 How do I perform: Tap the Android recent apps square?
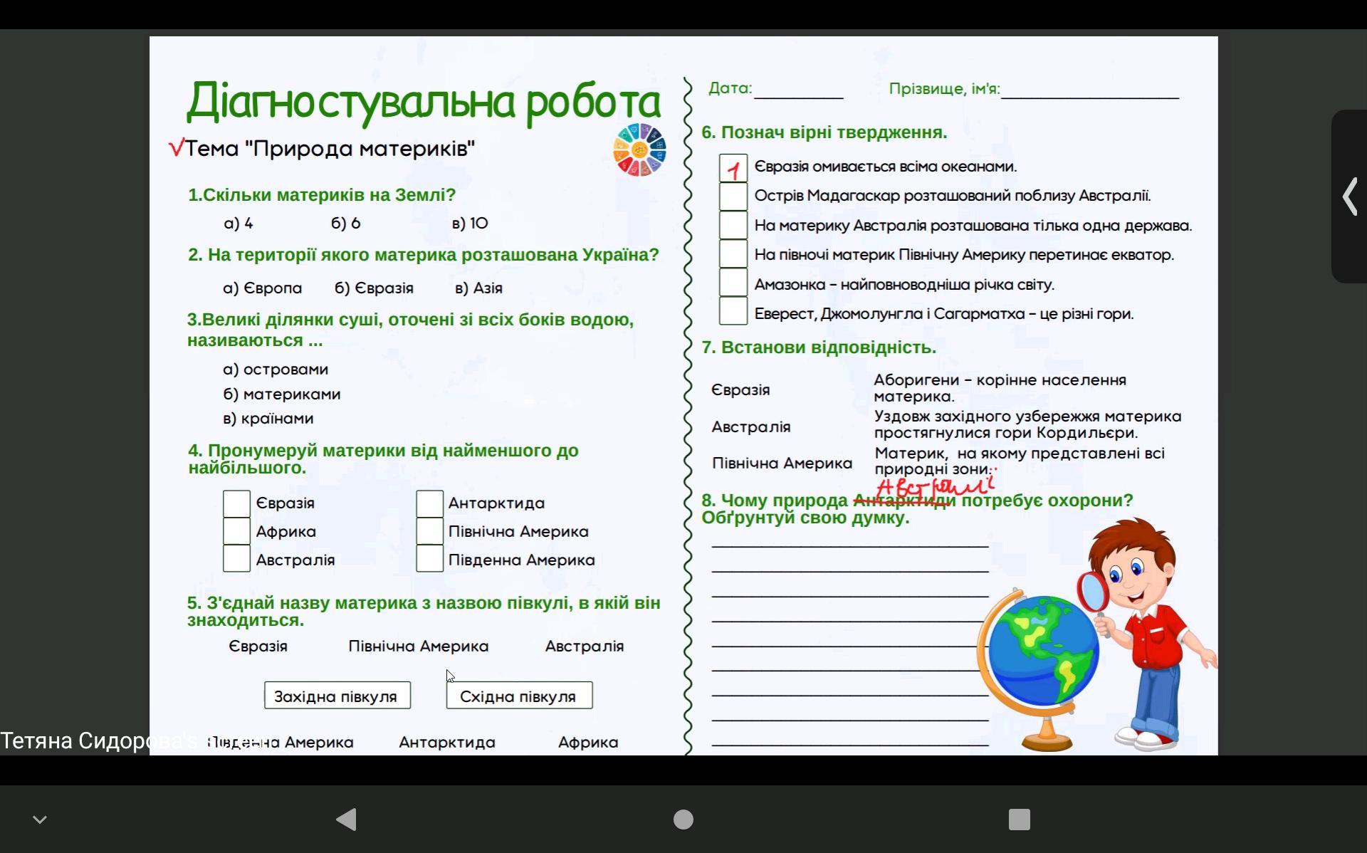point(1020,820)
